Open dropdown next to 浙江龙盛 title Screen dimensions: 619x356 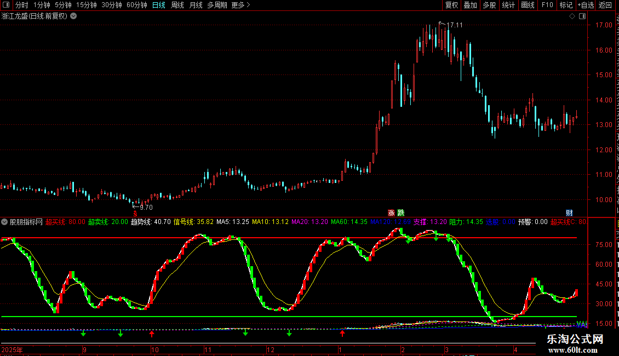tap(73, 16)
